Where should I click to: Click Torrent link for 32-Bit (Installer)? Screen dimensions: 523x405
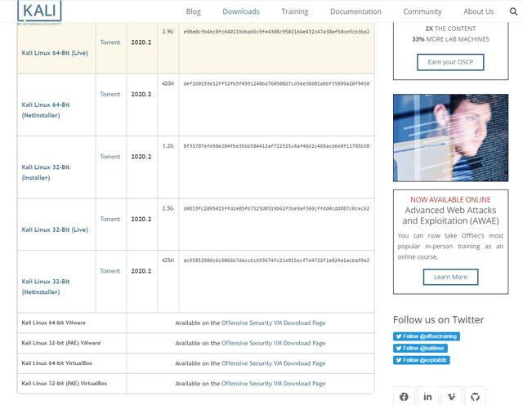(x=110, y=157)
